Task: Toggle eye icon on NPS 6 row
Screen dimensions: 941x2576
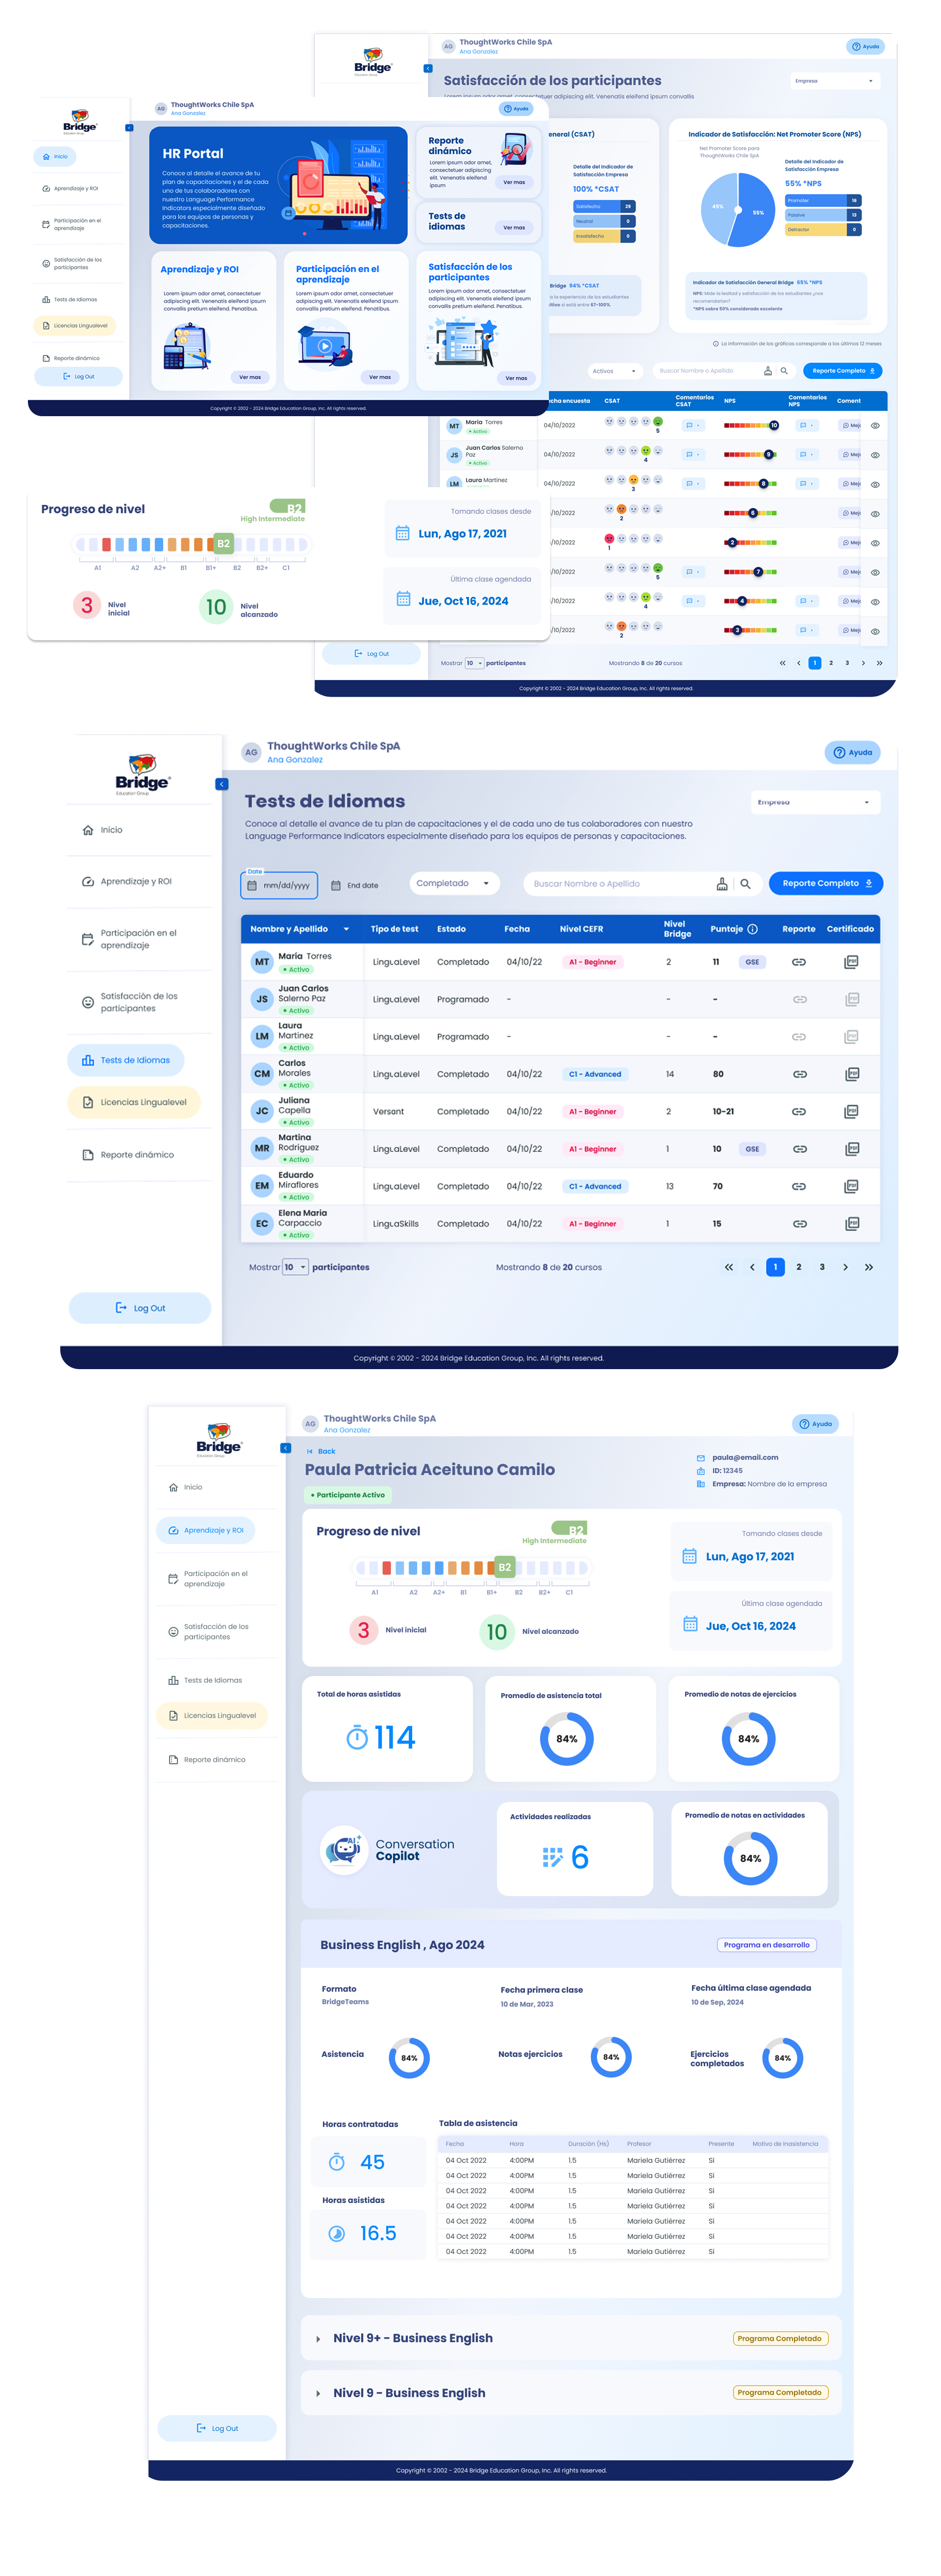Action: tap(875, 514)
